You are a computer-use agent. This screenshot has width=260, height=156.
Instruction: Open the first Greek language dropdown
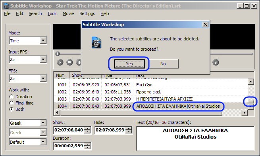pos(43,123)
